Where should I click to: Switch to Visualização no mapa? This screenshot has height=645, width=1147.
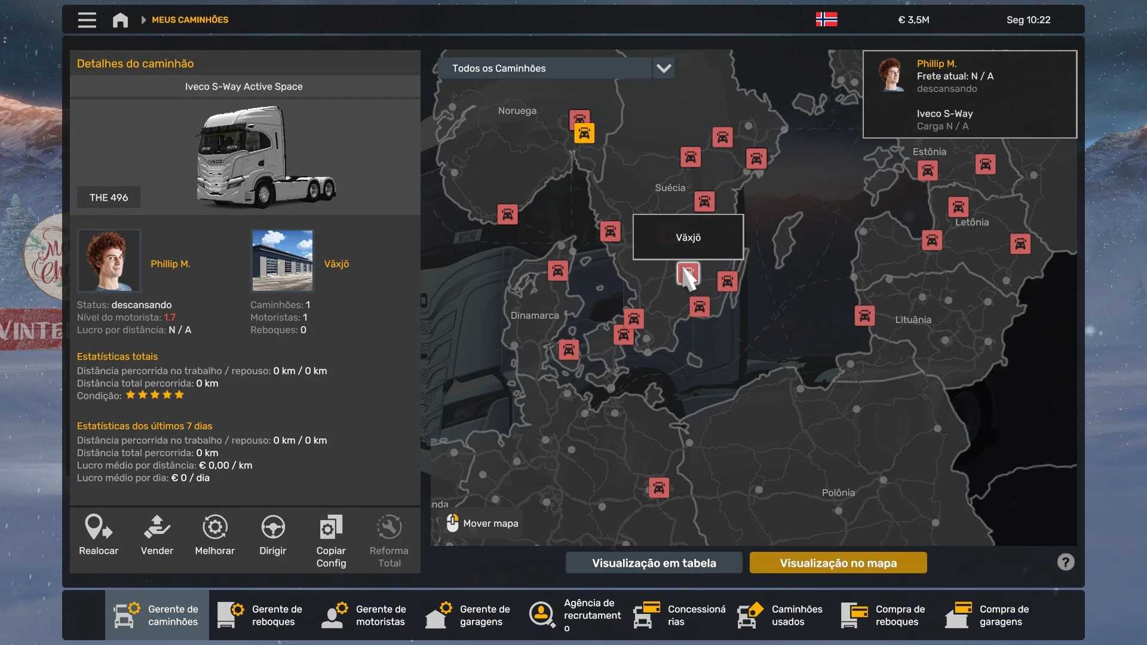(838, 563)
